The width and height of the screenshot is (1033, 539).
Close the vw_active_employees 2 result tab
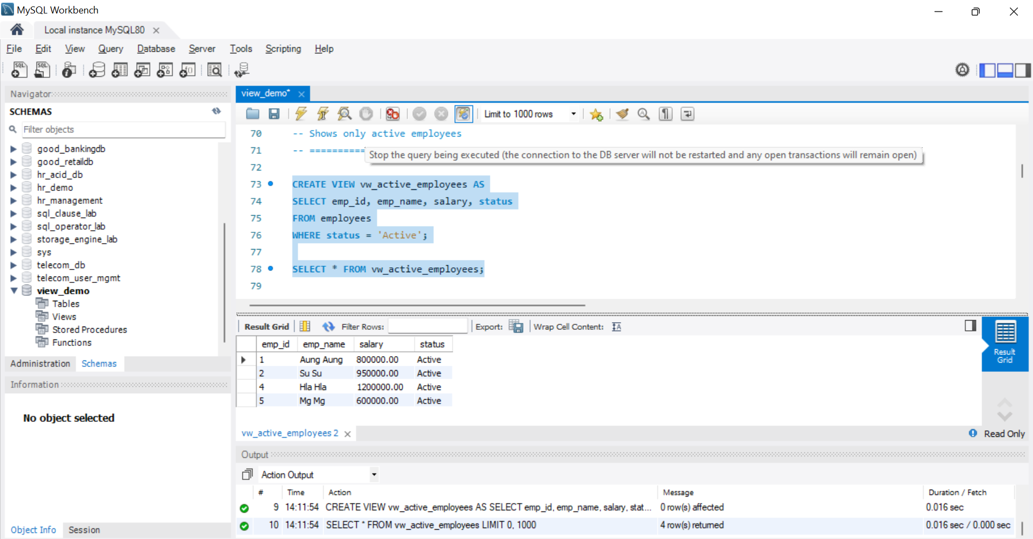pos(348,434)
